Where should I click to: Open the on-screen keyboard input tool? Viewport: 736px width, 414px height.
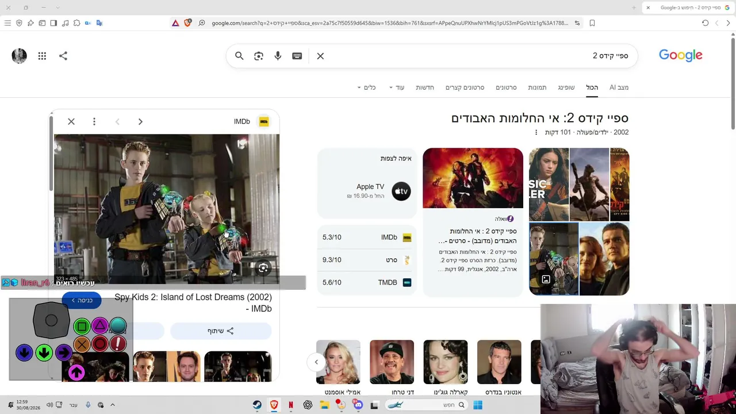click(x=297, y=56)
